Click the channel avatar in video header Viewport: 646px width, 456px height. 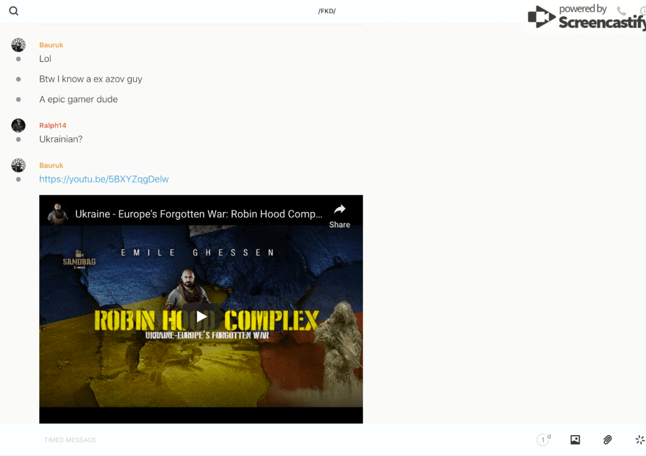(57, 214)
